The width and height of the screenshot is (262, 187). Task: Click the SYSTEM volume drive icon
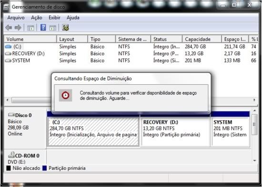[x=8, y=60]
